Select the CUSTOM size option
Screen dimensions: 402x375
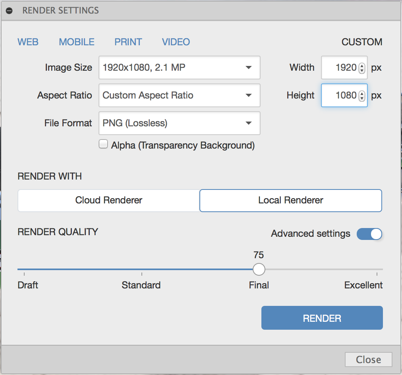click(362, 42)
